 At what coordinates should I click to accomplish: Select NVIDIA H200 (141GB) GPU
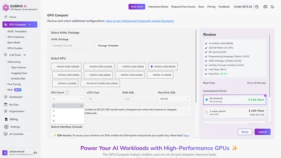click(99, 67)
